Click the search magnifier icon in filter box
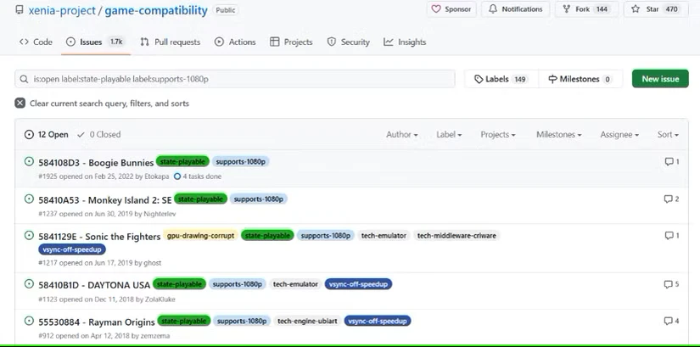This screenshot has height=347, width=700. point(24,79)
